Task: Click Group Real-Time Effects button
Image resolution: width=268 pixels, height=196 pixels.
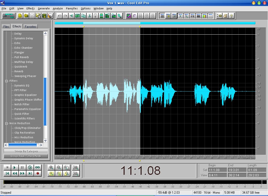Action: [26, 156]
